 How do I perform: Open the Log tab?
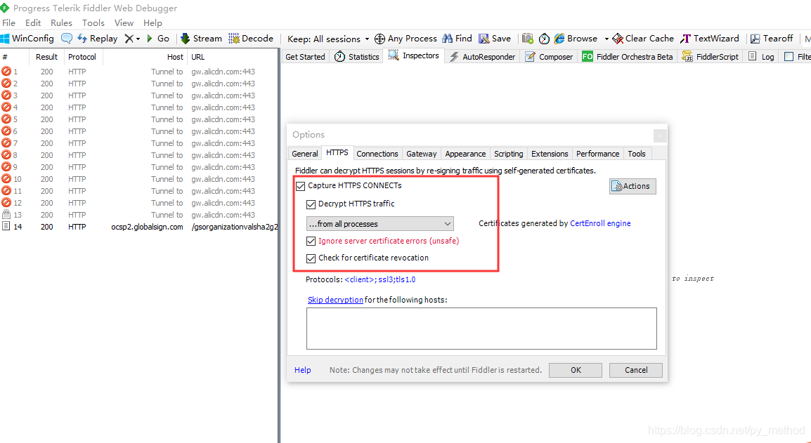(x=761, y=57)
